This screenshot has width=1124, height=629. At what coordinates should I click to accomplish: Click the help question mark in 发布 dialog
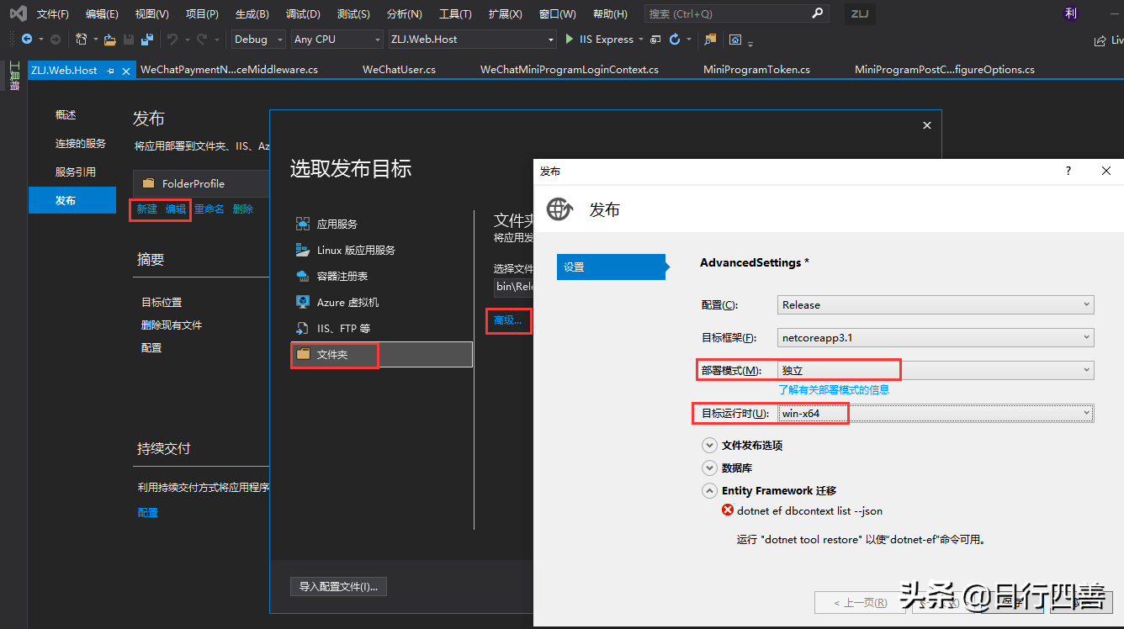(x=1068, y=171)
